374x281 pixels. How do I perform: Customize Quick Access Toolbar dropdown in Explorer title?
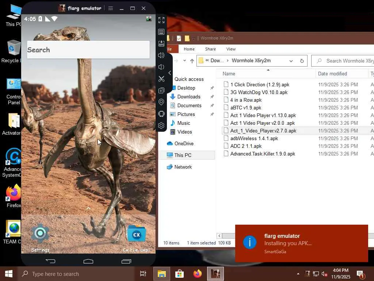click(x=194, y=38)
